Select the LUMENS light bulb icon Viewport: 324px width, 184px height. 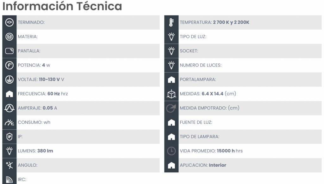[9, 151]
